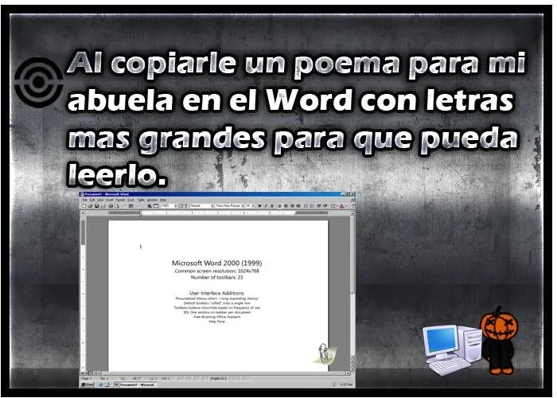Image resolution: width=557 pixels, height=398 pixels.
Task: Open the zoom percentage dropdown
Action: [x=169, y=205]
